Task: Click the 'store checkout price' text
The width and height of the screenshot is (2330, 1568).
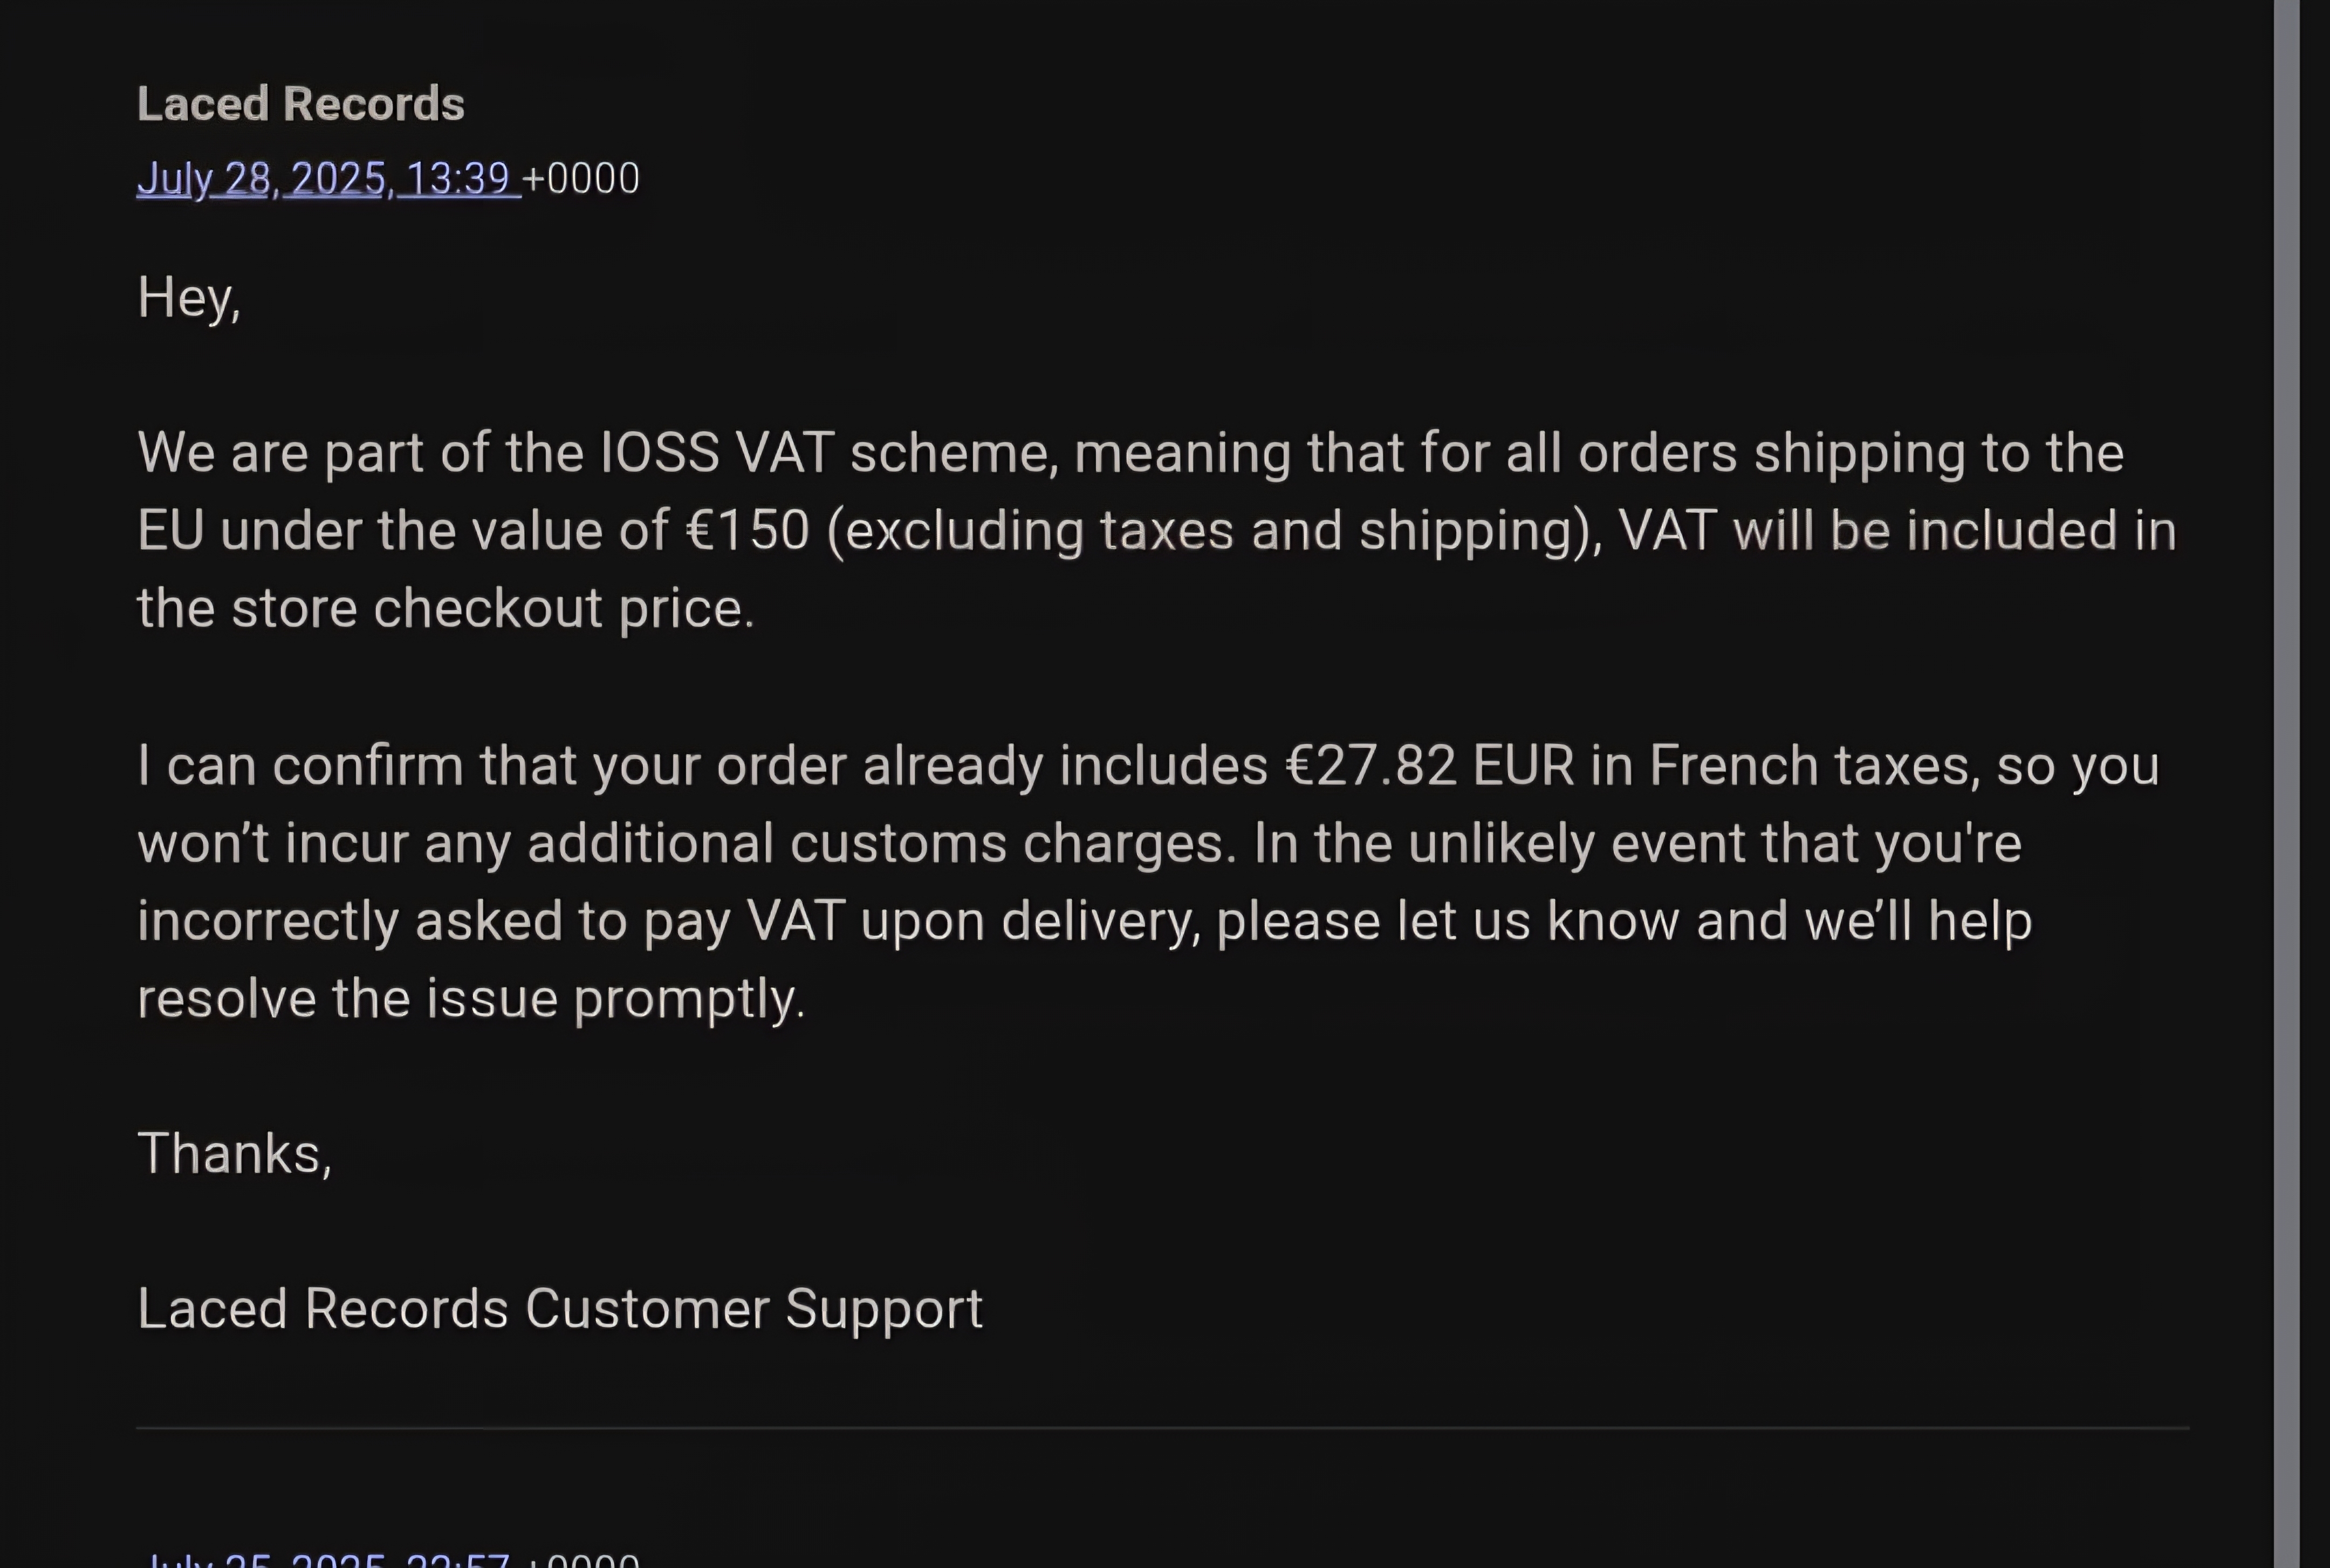Action: [493, 608]
